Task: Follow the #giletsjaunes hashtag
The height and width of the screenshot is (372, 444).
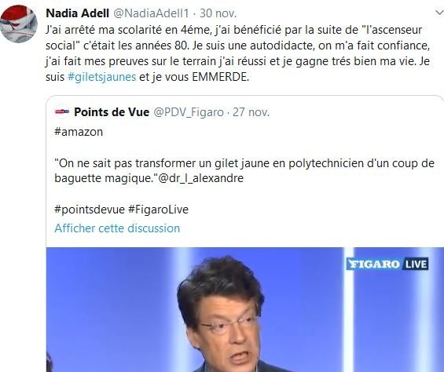Action: 102,77
